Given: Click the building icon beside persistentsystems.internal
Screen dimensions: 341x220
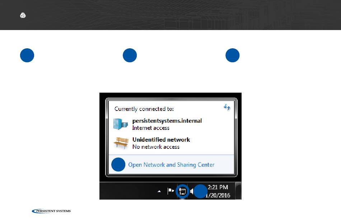Looking at the screenshot, I should [x=121, y=124].
